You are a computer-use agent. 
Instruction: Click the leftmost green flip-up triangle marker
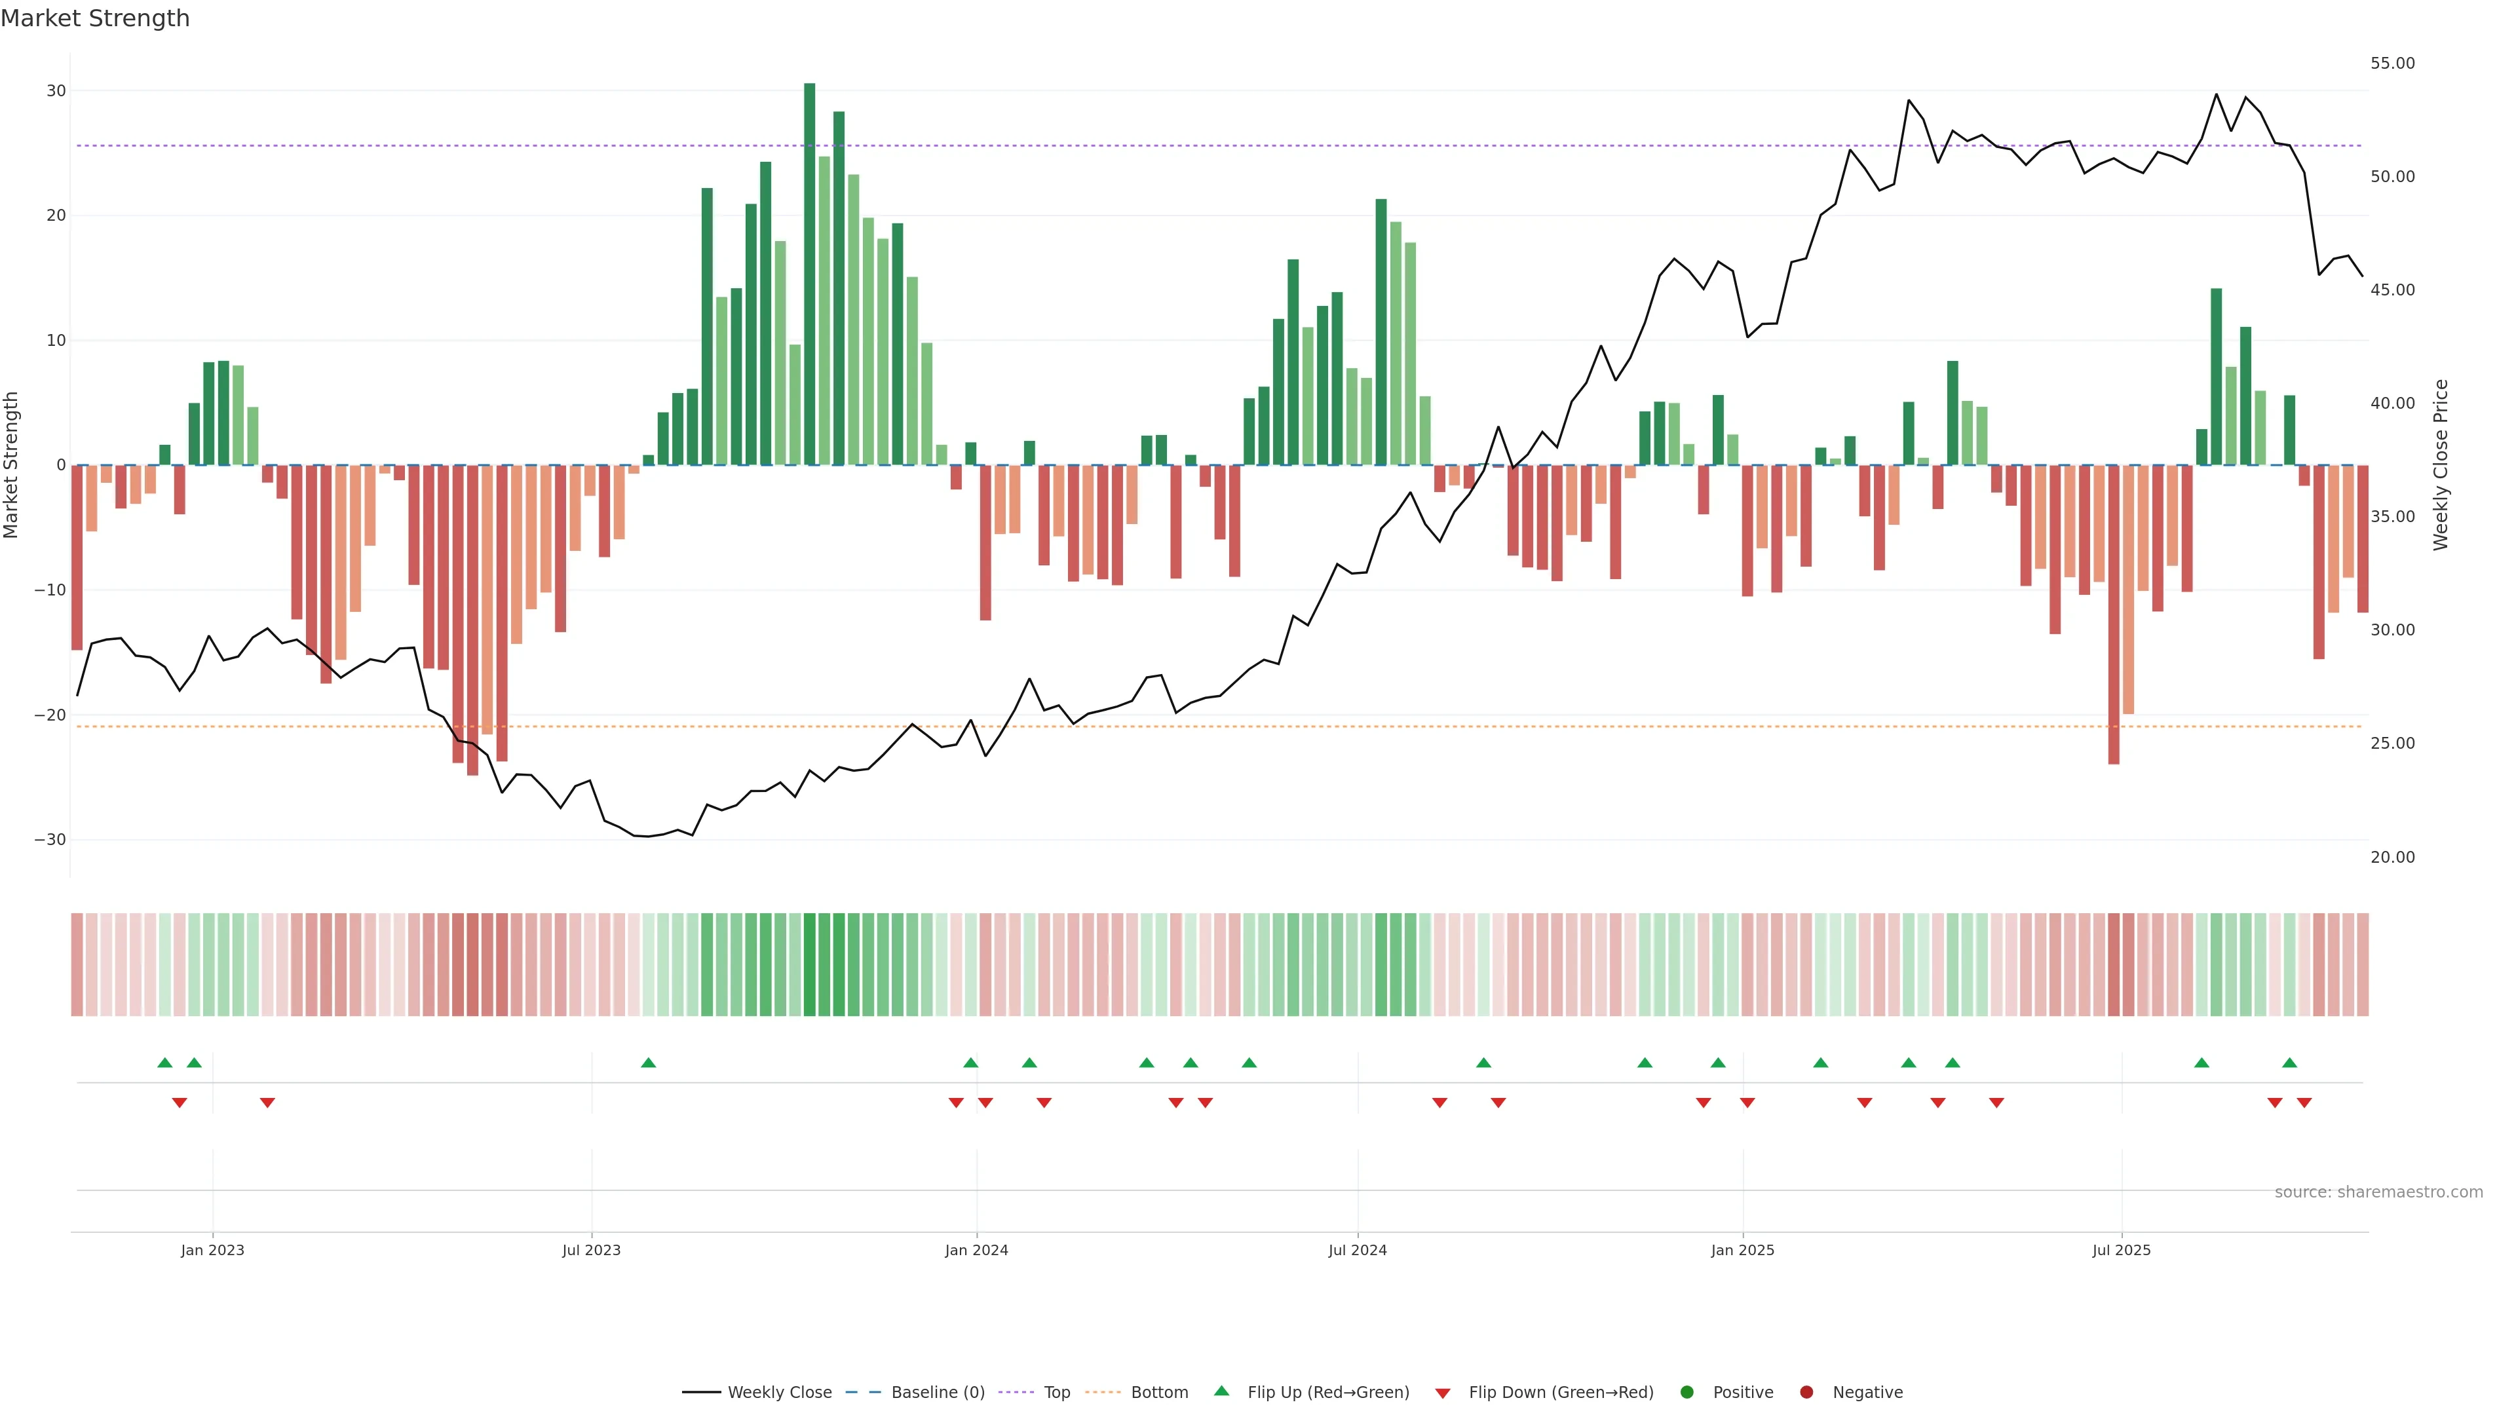(x=165, y=1063)
